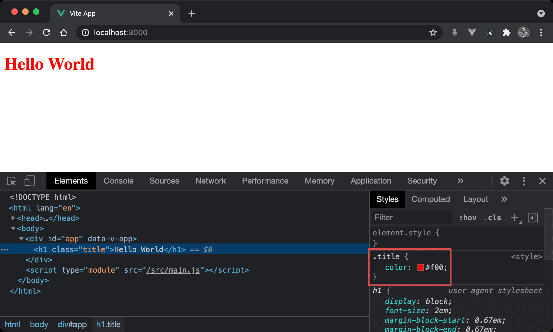Expand the head element node
The image size is (553, 332).
(13, 218)
